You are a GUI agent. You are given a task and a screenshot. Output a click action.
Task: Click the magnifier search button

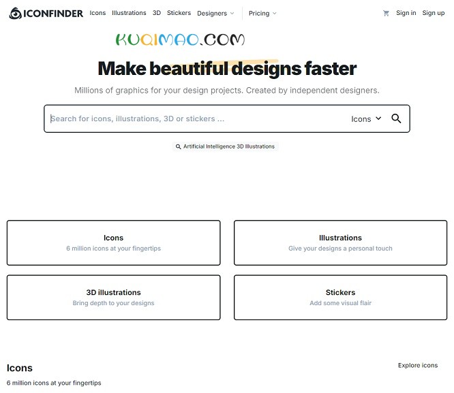tap(396, 119)
